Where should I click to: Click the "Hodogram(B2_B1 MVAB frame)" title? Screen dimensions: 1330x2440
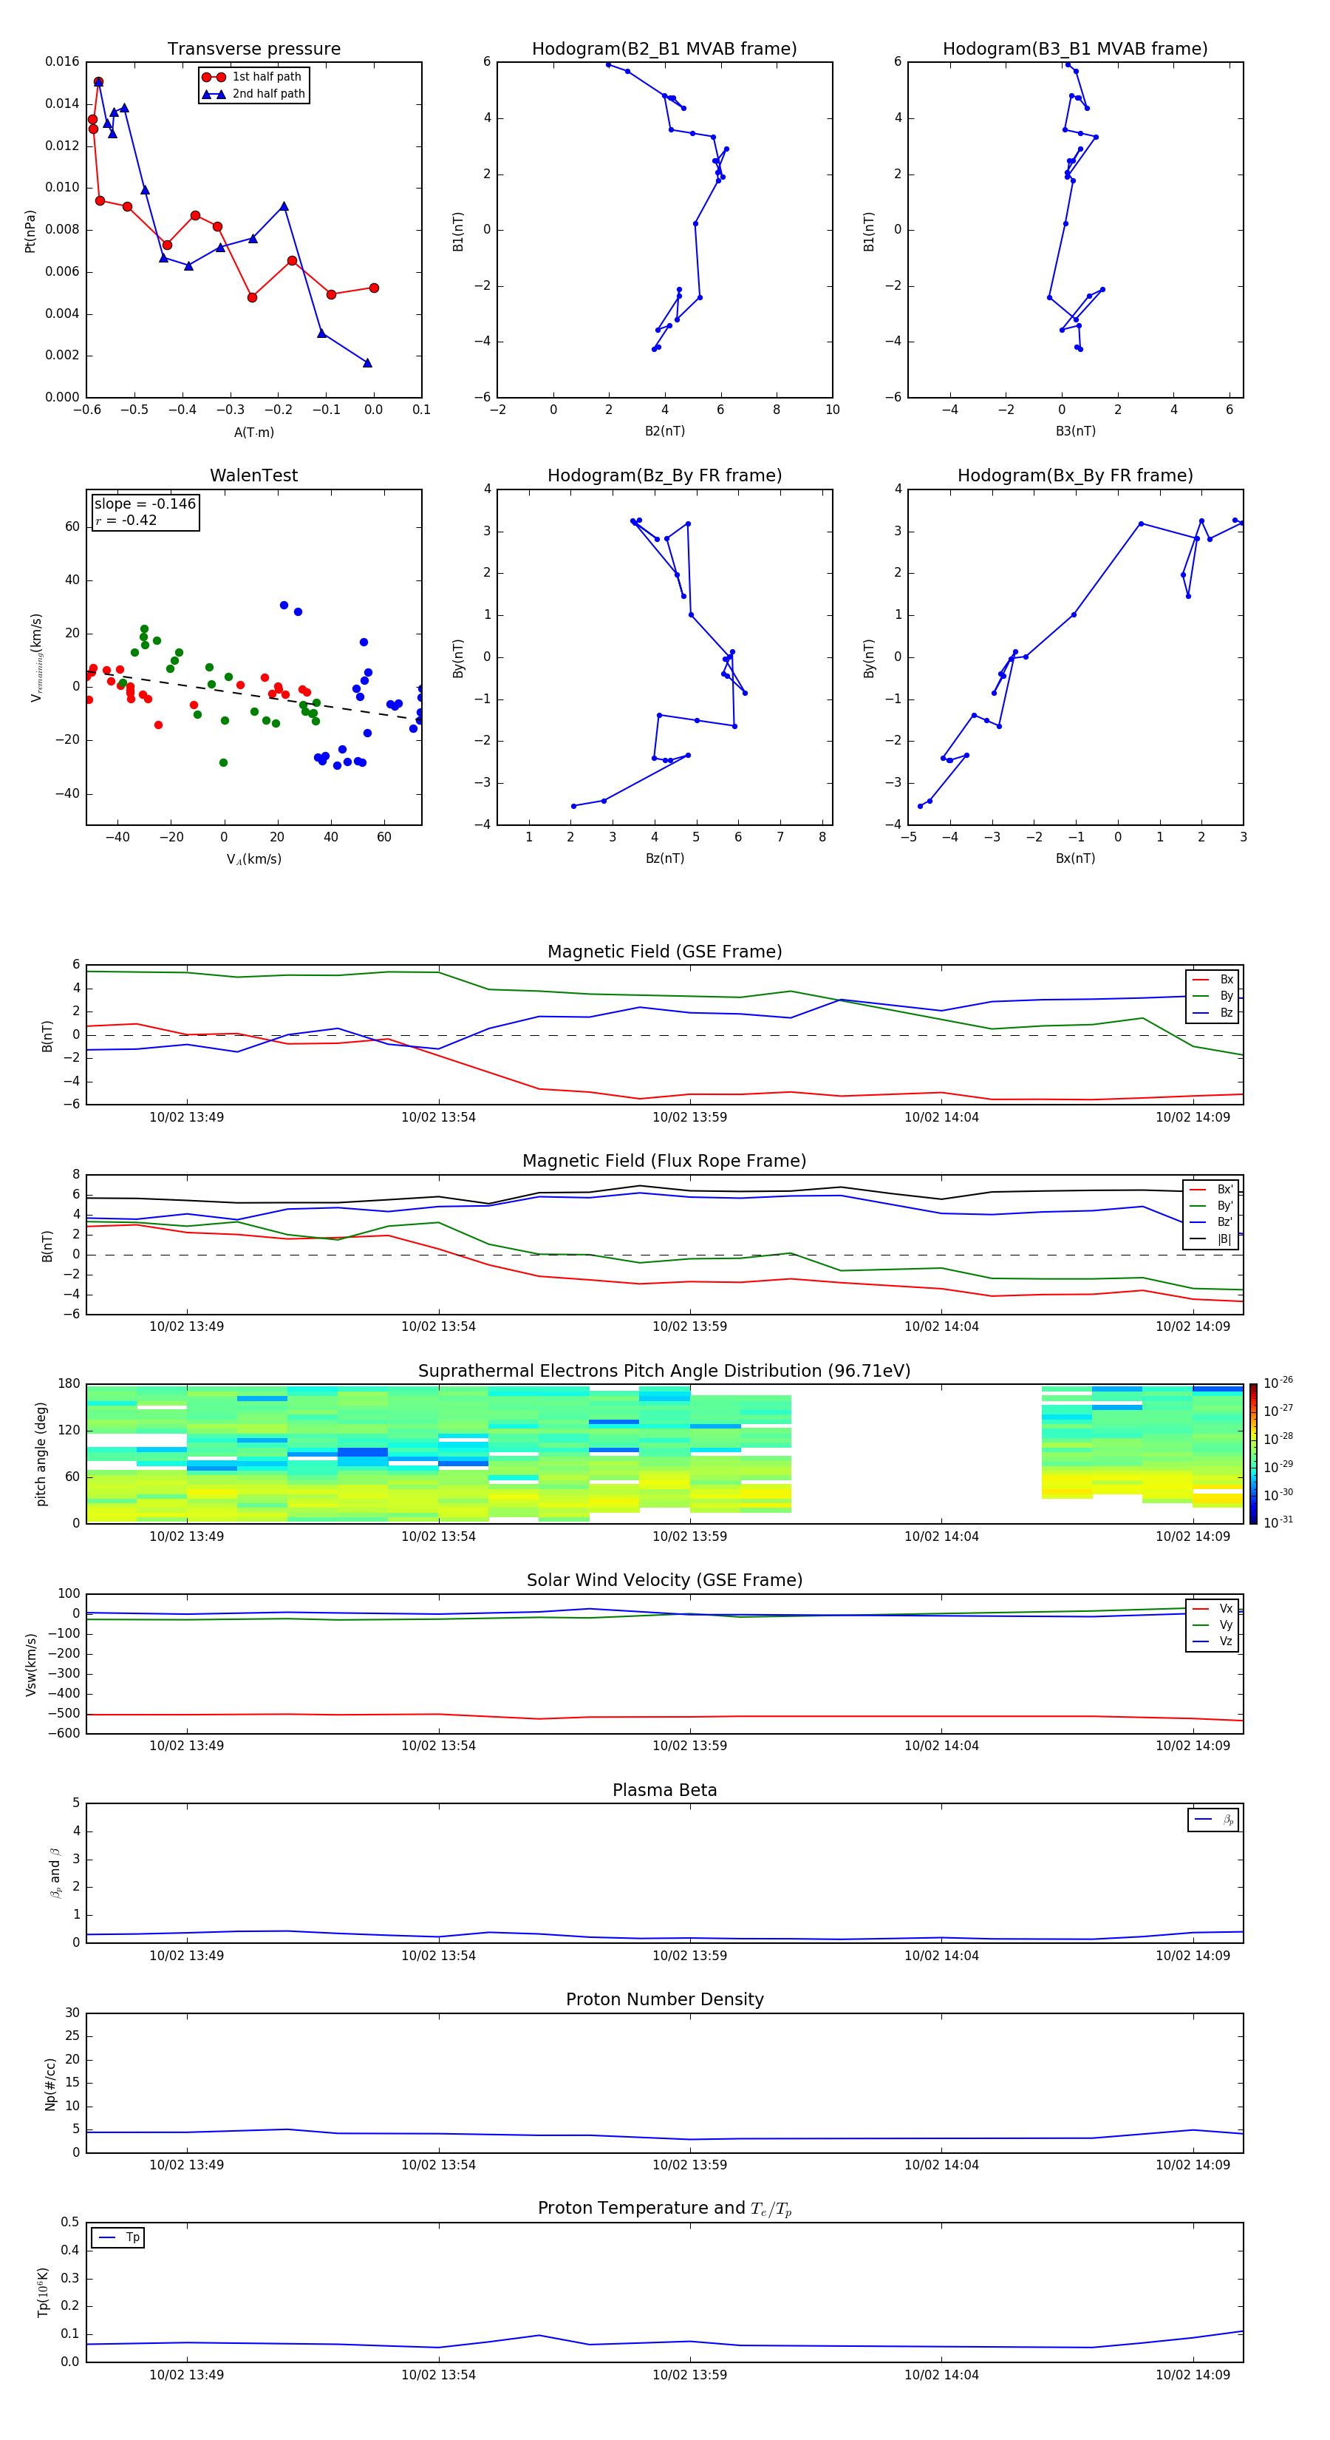click(x=664, y=50)
